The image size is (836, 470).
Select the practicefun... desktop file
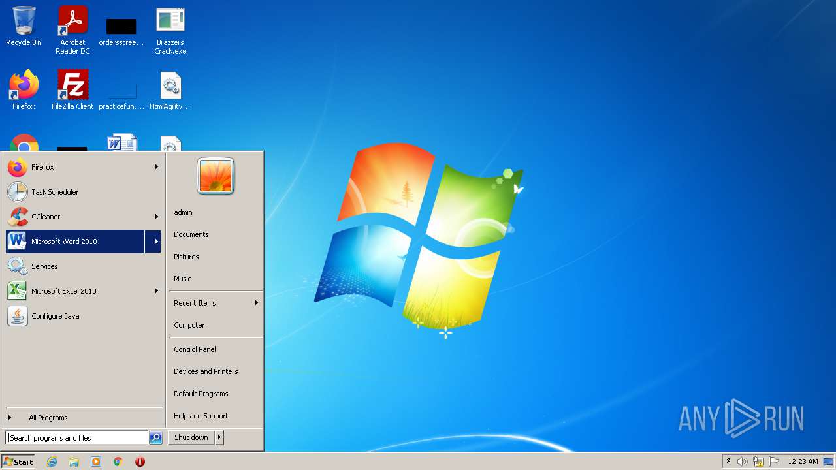[x=121, y=96]
